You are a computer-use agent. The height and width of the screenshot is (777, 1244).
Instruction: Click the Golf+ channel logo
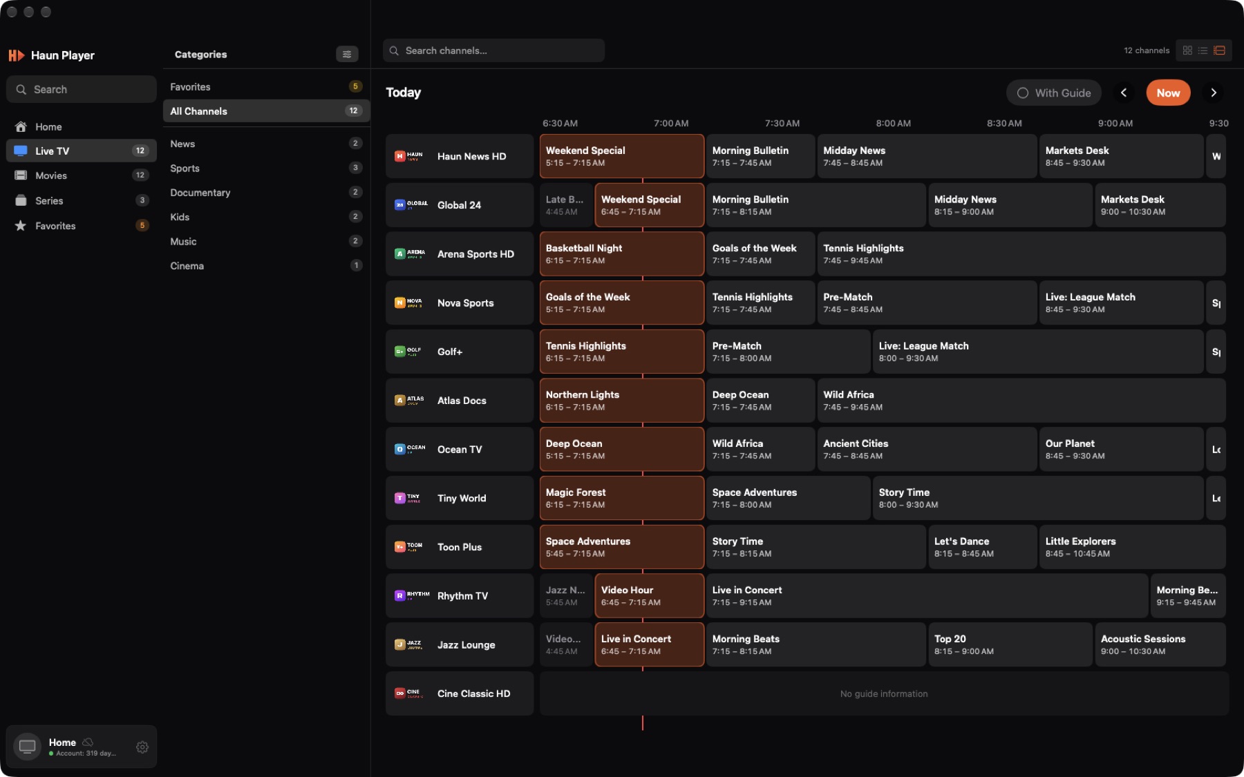pos(408,352)
